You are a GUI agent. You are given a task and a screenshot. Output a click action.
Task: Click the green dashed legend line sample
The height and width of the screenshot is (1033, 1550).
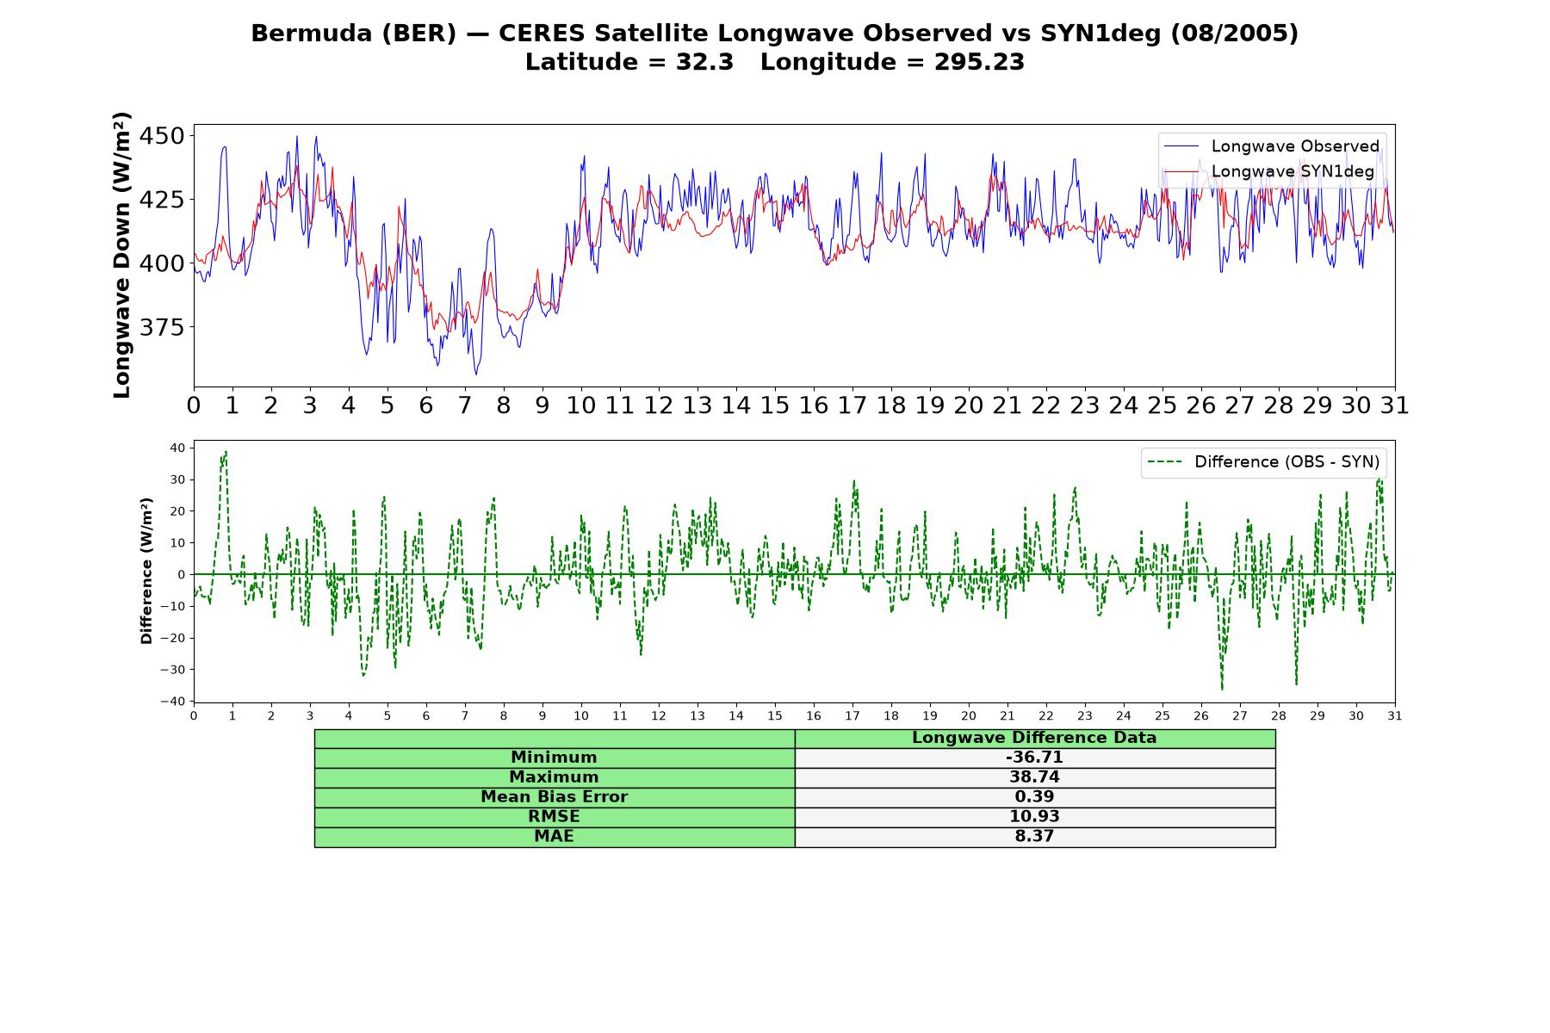click(x=1165, y=462)
